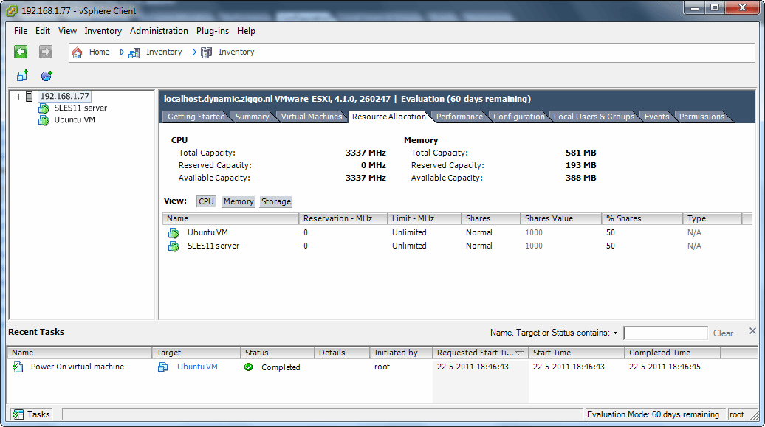This screenshot has height=427, width=765.
Task: Switch the view to Storage
Action: pyautogui.click(x=275, y=201)
